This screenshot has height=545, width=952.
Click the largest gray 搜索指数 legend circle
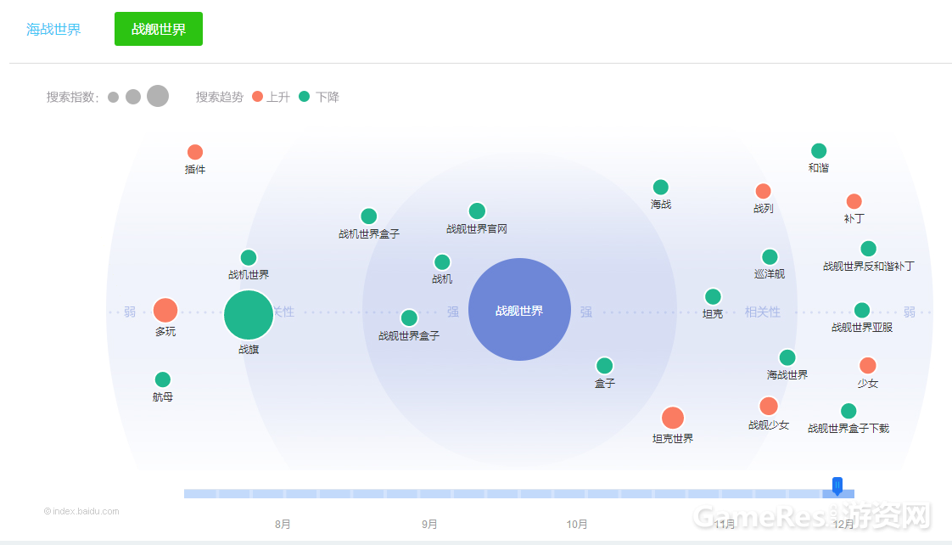(158, 96)
